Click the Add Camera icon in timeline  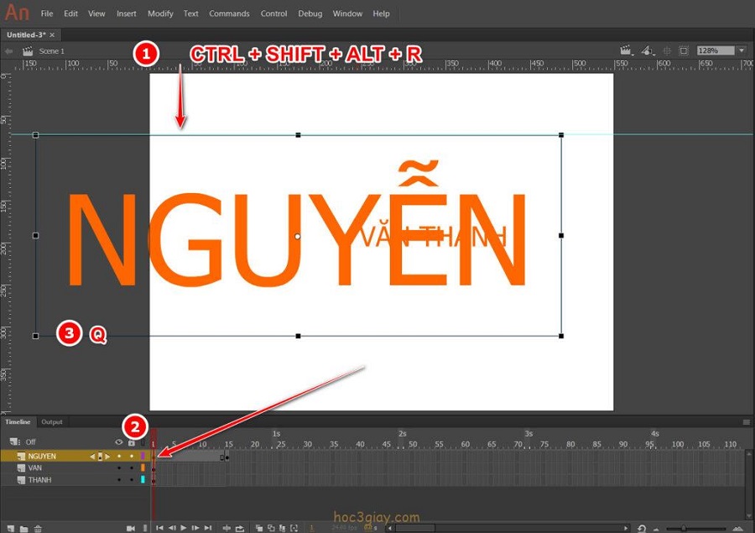tap(131, 528)
